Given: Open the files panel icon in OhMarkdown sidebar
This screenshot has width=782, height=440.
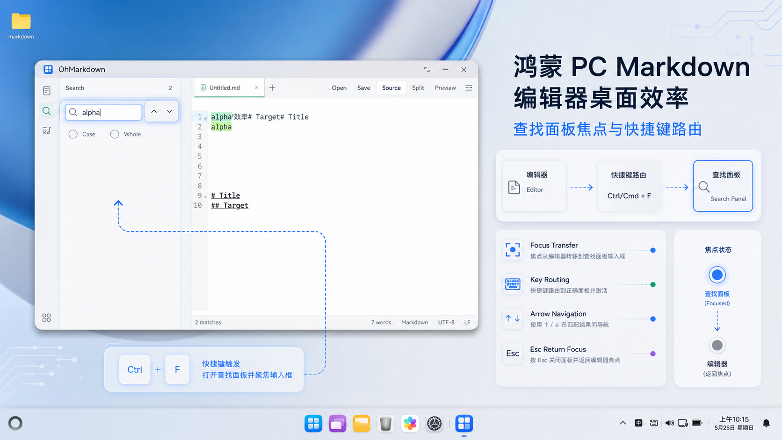Looking at the screenshot, I should click(46, 91).
